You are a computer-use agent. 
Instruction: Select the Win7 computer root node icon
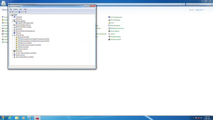point(12,15)
